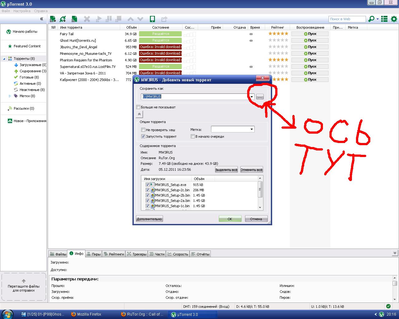399x319 pixels.
Task: Enable the 'Не проверять хеш' checkbox
Action: pyautogui.click(x=143, y=130)
